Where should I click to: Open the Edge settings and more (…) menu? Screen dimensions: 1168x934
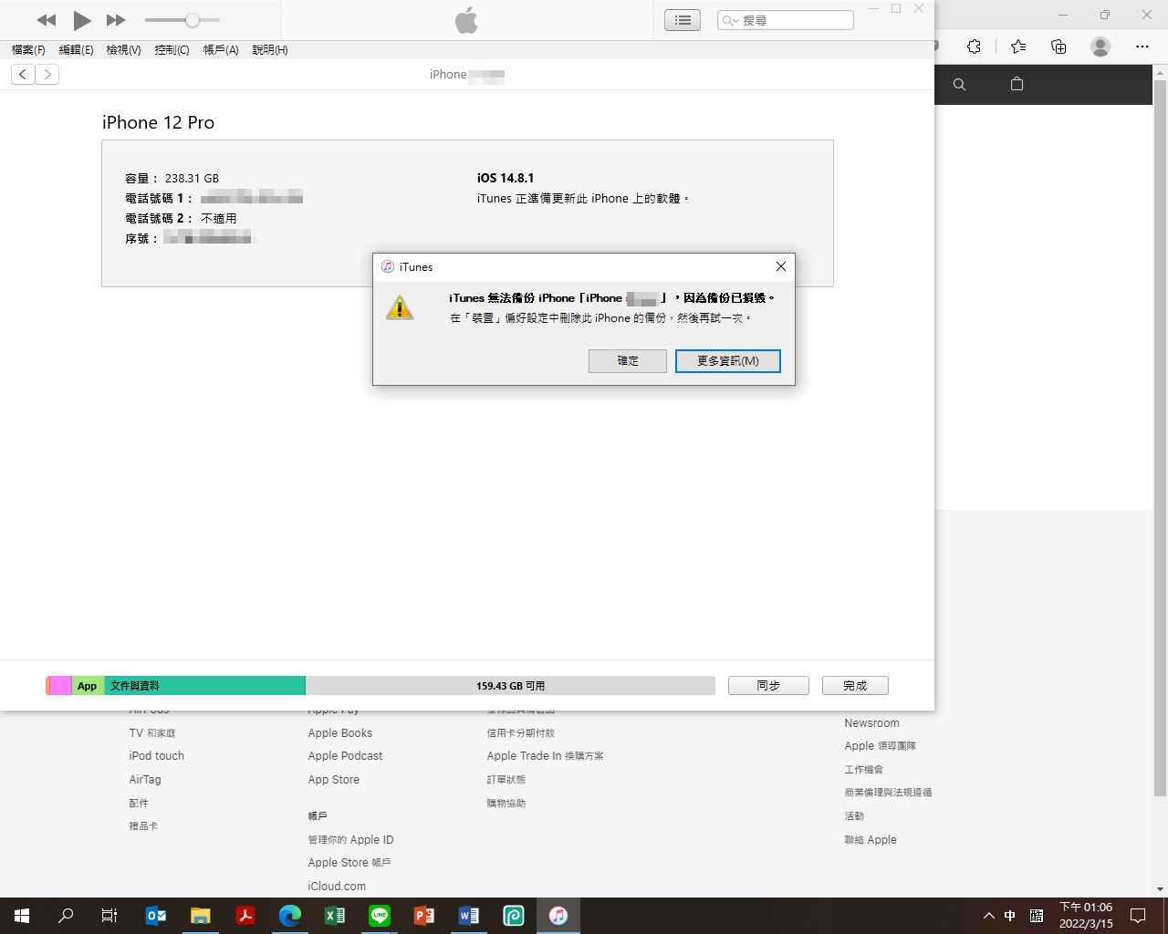click(1142, 47)
